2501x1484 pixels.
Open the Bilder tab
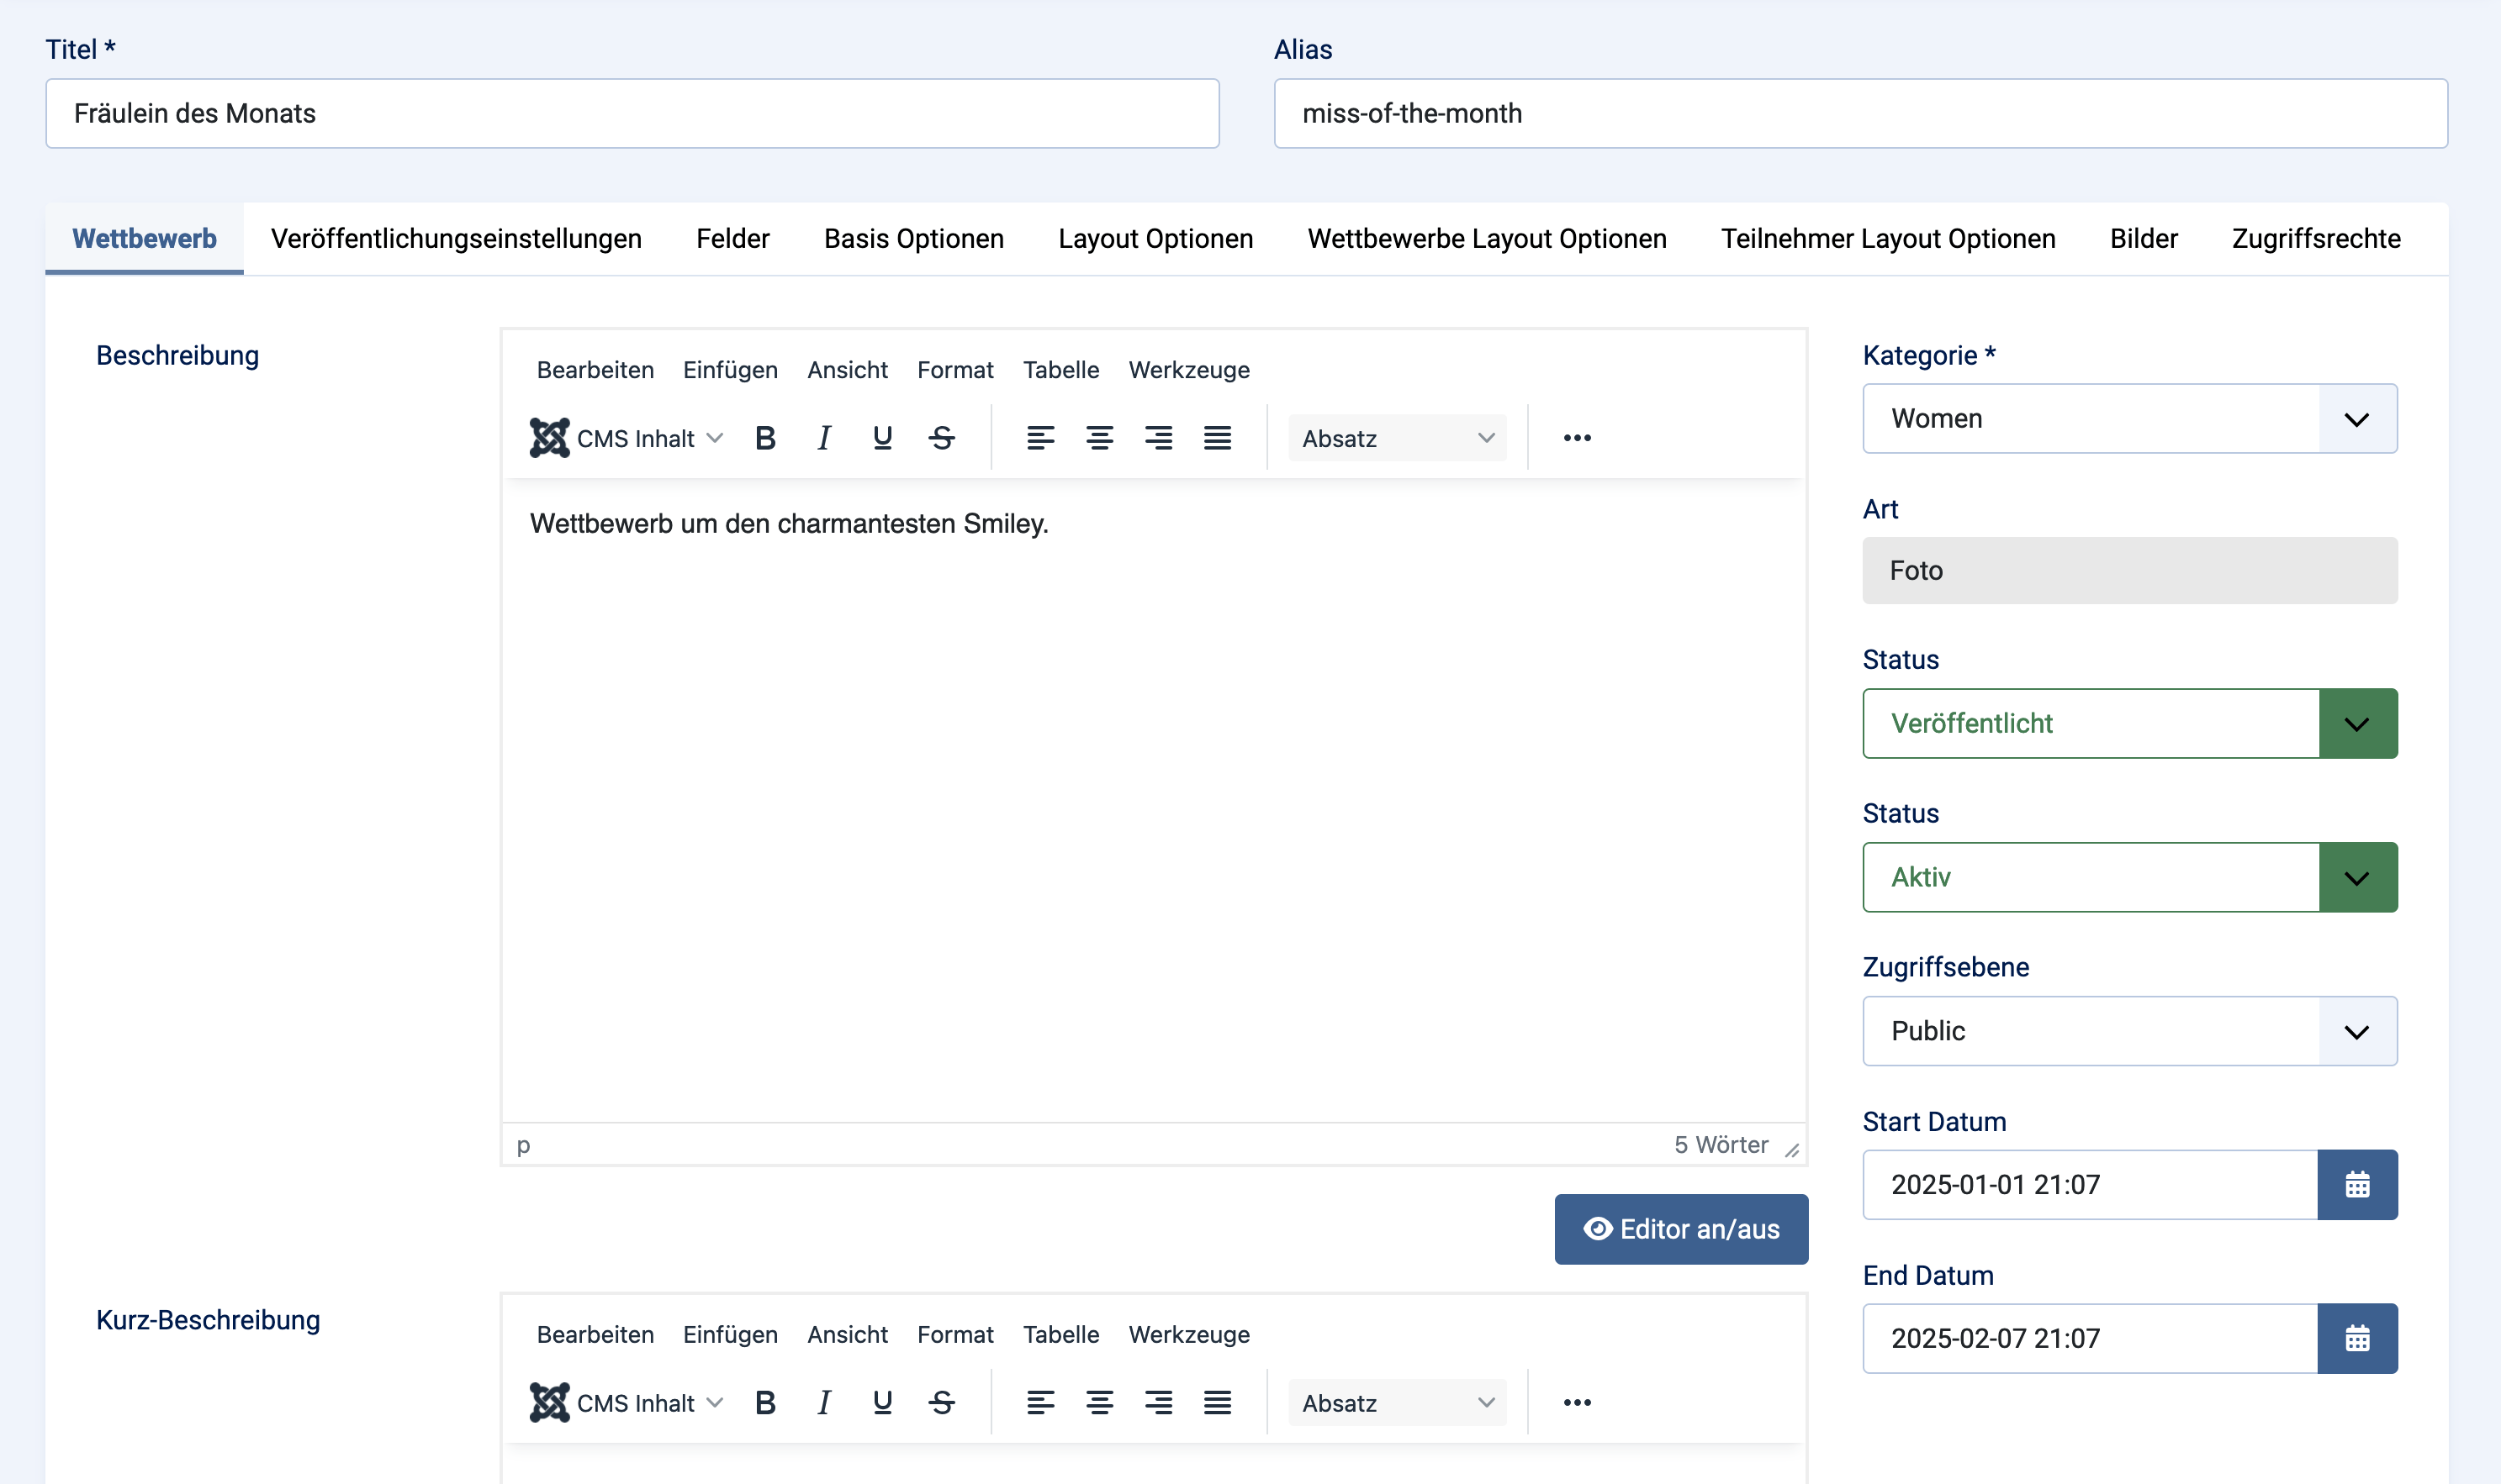tap(2143, 239)
